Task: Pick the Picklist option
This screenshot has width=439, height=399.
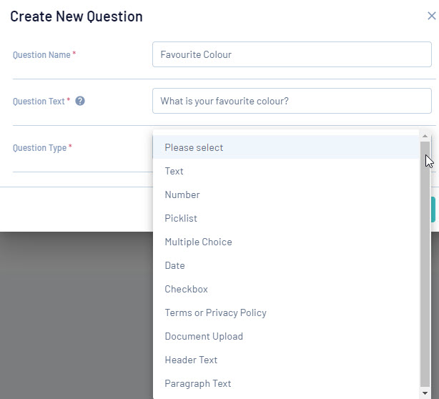Action: click(x=181, y=218)
